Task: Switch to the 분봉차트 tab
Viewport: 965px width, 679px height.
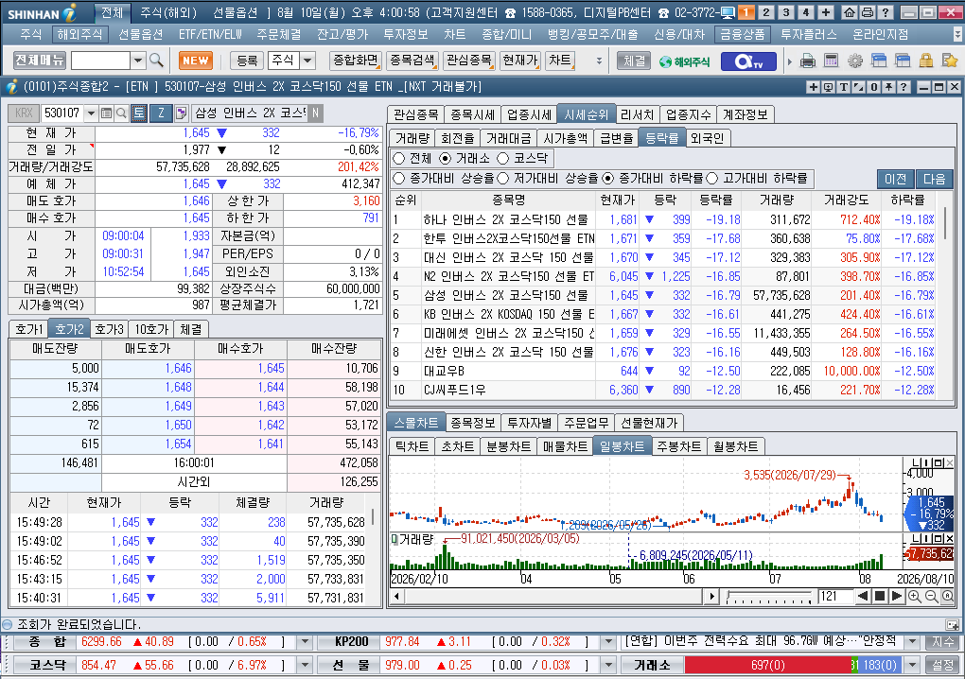Action: 508,446
